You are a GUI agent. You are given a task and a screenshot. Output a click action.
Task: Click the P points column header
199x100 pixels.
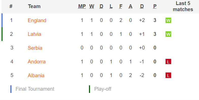coord(155,6)
